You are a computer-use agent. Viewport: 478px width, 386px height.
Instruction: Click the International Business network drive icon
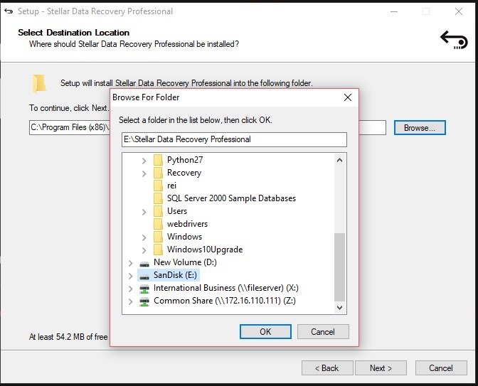point(144,289)
